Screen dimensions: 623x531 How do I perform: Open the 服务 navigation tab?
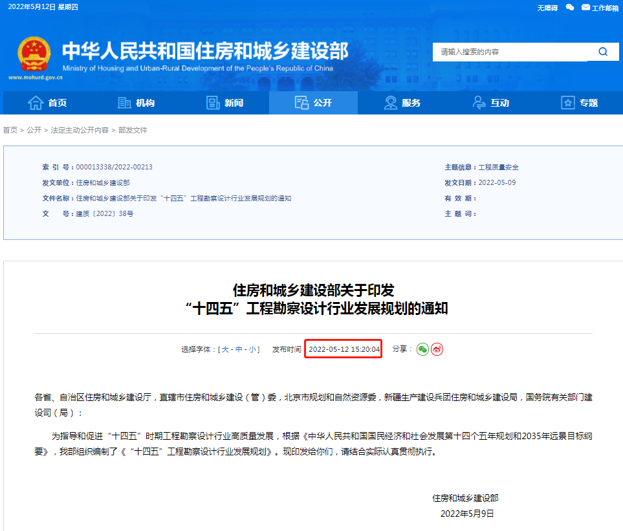[x=402, y=103]
